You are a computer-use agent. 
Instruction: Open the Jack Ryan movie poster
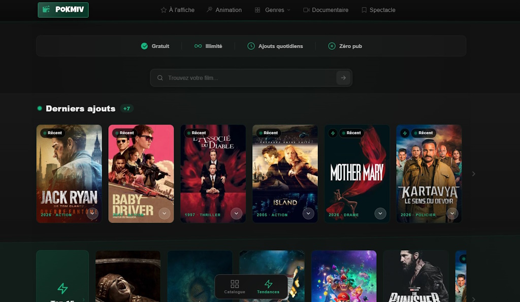click(69, 174)
